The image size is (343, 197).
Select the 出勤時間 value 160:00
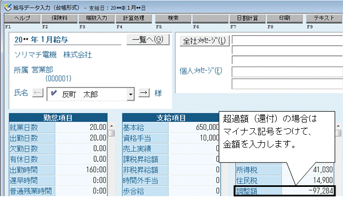pos(81,170)
